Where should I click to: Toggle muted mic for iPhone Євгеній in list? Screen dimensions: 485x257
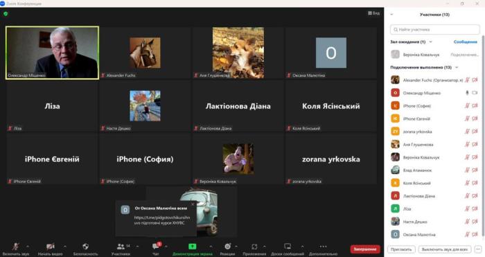tap(468, 118)
